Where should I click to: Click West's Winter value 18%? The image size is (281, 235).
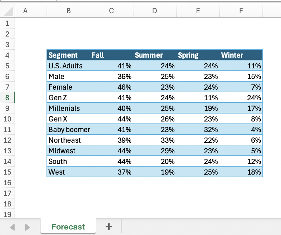click(x=254, y=172)
